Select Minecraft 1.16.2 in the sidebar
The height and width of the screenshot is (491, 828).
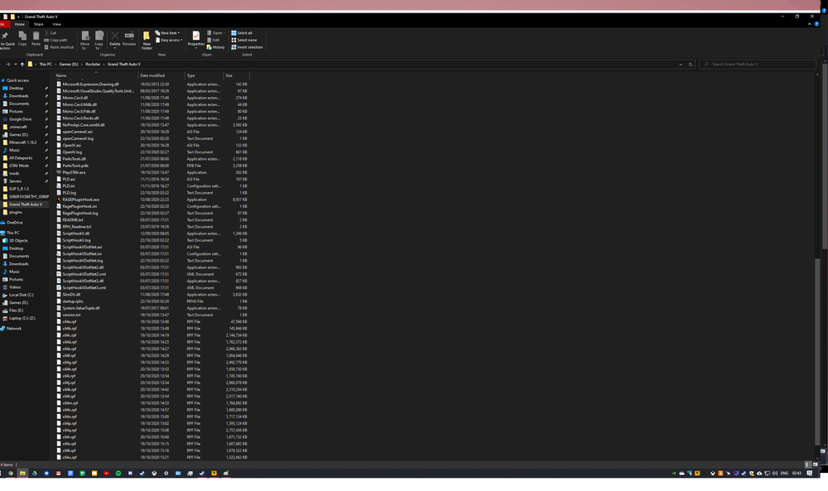(x=22, y=142)
